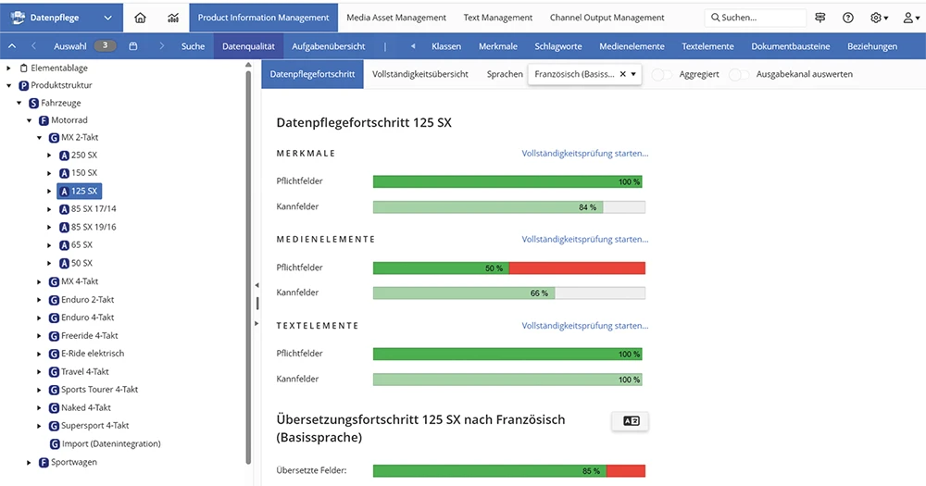Open the user account menu
The image size is (926, 486).
(x=911, y=18)
